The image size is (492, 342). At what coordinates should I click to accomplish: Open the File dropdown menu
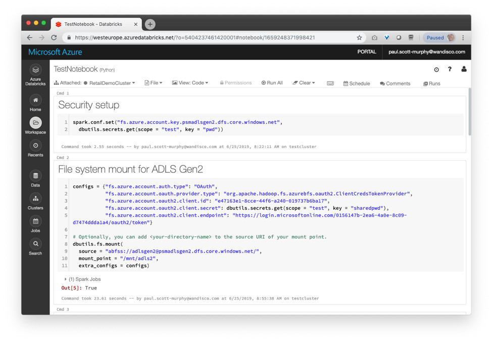point(154,83)
